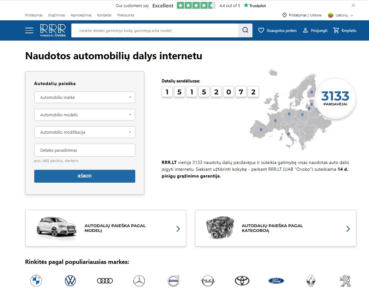The width and height of the screenshot is (369, 289).
Task: Click the map pin over Finland
Action: pyautogui.click(x=312, y=92)
